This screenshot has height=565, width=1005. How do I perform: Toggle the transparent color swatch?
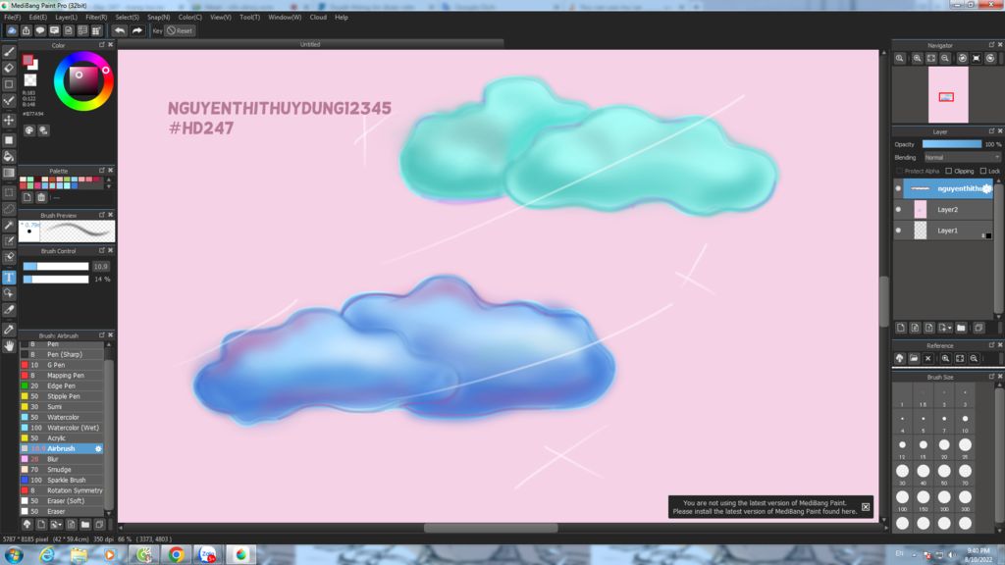point(30,80)
